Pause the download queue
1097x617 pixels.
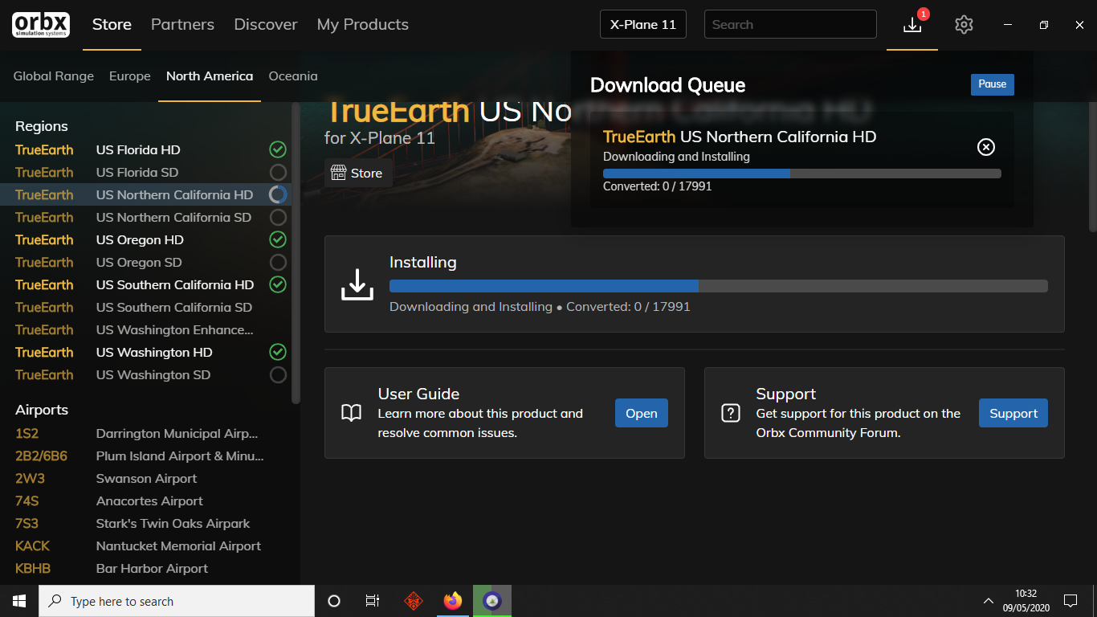pyautogui.click(x=993, y=84)
